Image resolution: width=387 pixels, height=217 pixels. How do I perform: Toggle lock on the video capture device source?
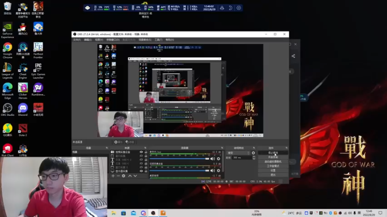146,152
